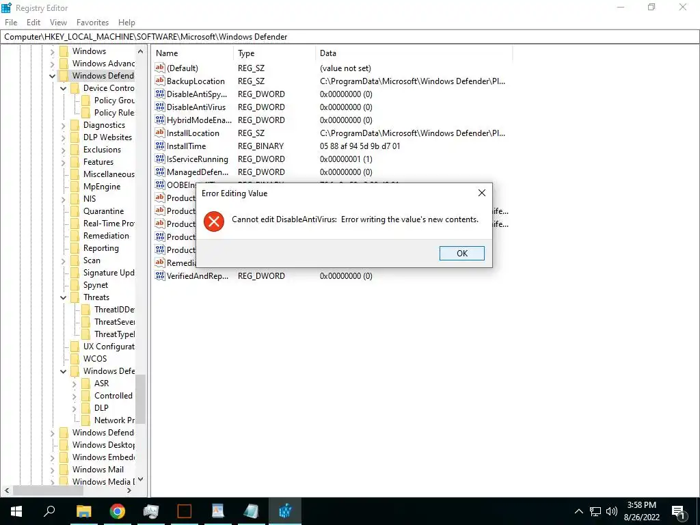Image resolution: width=700 pixels, height=525 pixels.
Task: Open the Help menu
Action: tap(126, 23)
